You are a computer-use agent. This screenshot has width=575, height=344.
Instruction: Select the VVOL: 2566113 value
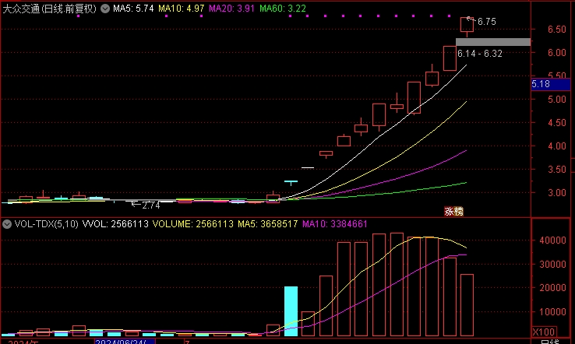[115, 224]
